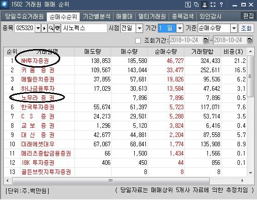Enable the 조회기간 checkbox
The image size is (257, 200).
tap(138, 40)
